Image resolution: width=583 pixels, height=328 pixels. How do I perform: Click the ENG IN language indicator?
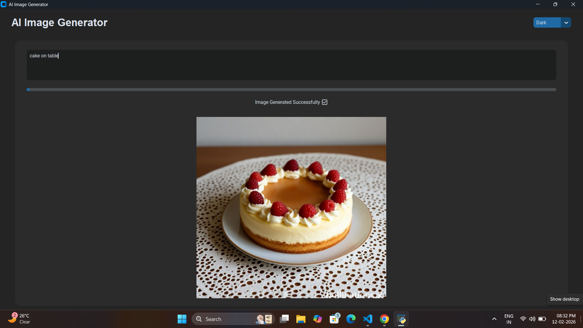pyautogui.click(x=509, y=319)
